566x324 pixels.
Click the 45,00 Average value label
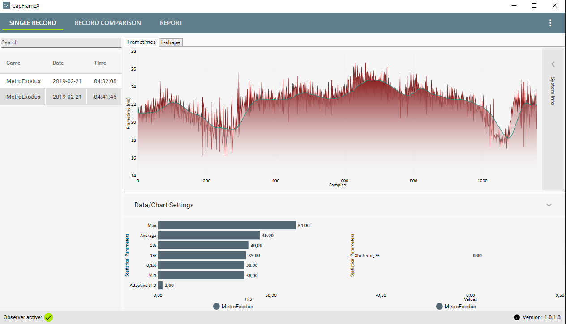coord(268,236)
